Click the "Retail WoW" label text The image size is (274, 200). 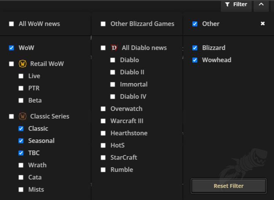[47, 64]
